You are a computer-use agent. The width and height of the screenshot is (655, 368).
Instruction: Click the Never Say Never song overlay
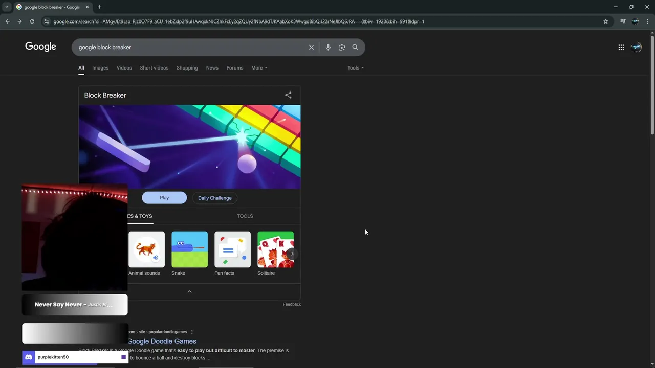(75, 305)
